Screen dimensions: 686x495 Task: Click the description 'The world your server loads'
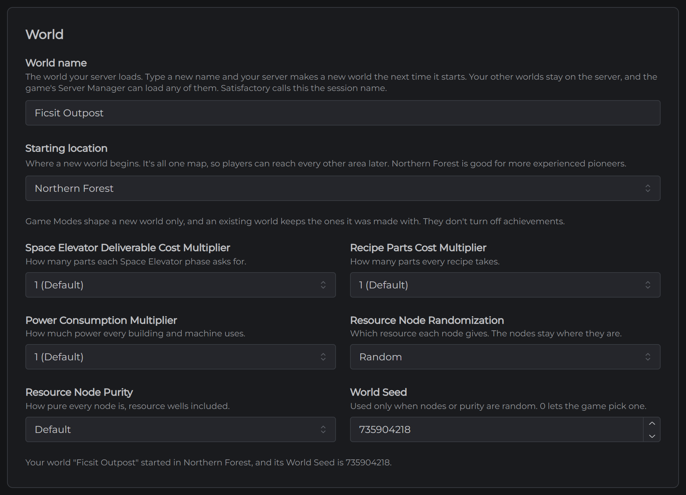click(x=84, y=77)
